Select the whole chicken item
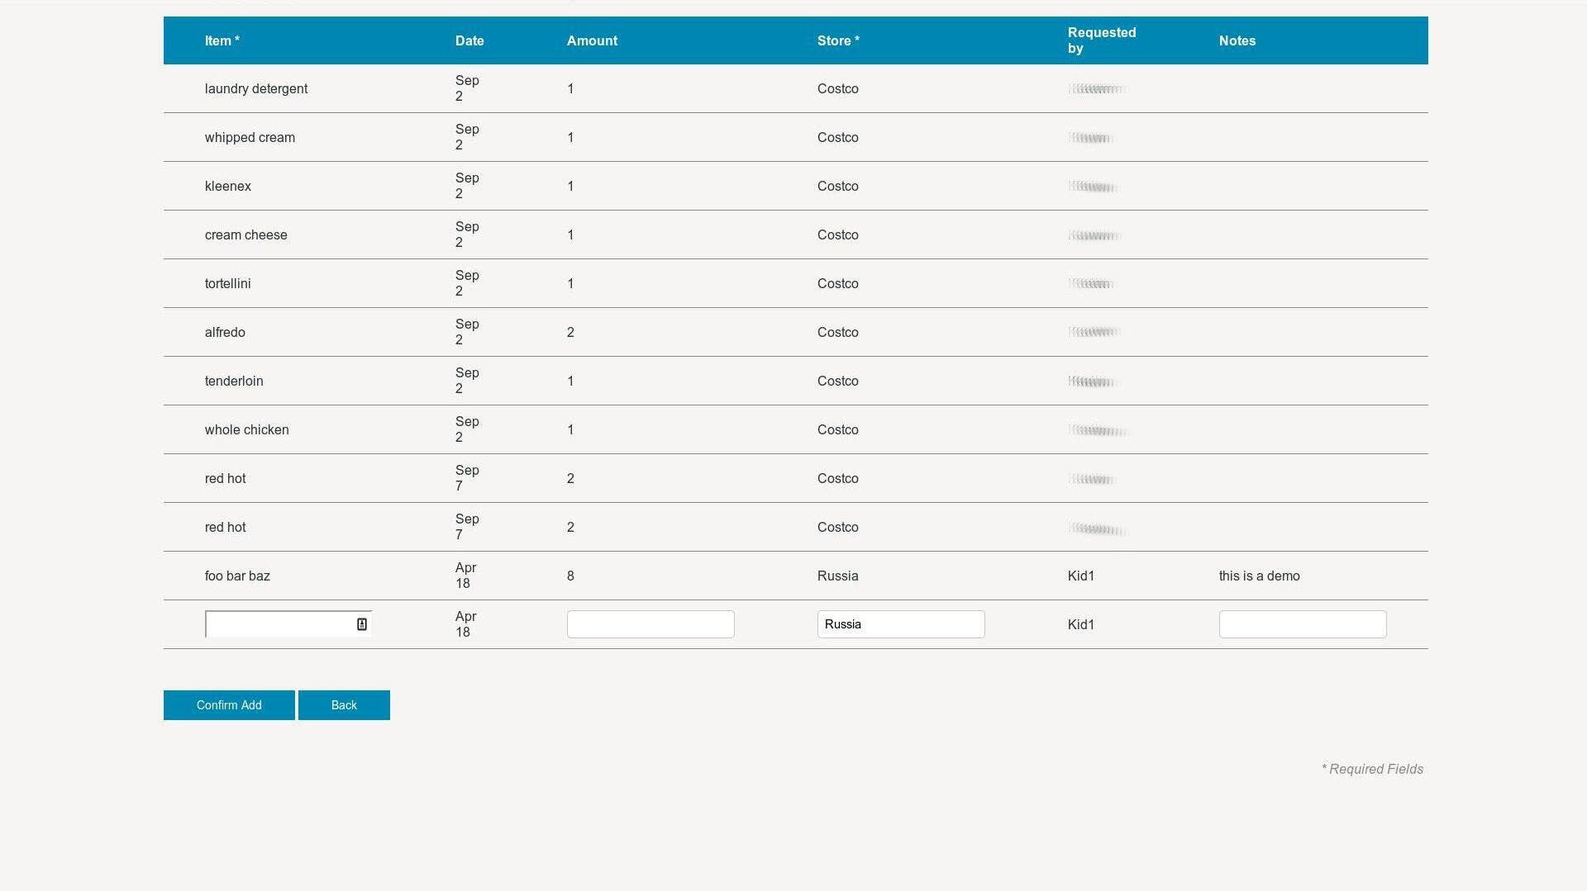Screen dimensions: 1587x891 [247, 429]
